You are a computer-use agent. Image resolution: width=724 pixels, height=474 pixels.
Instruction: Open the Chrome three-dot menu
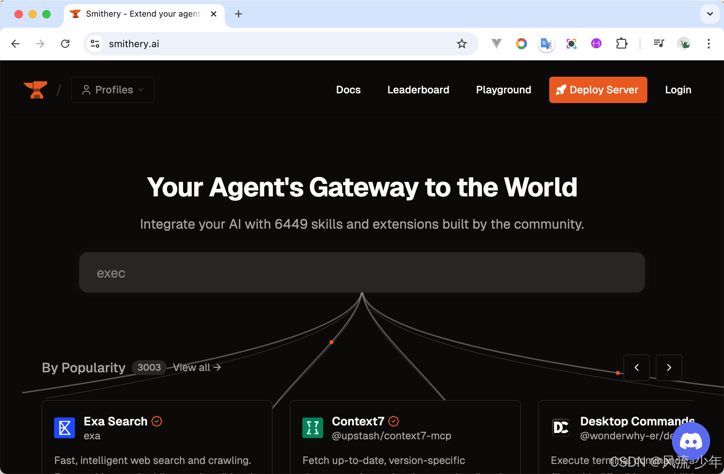click(x=708, y=44)
